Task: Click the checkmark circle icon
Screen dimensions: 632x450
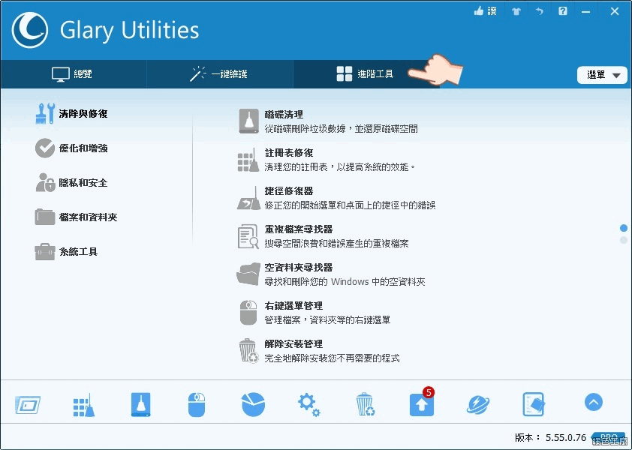Action: point(45,148)
